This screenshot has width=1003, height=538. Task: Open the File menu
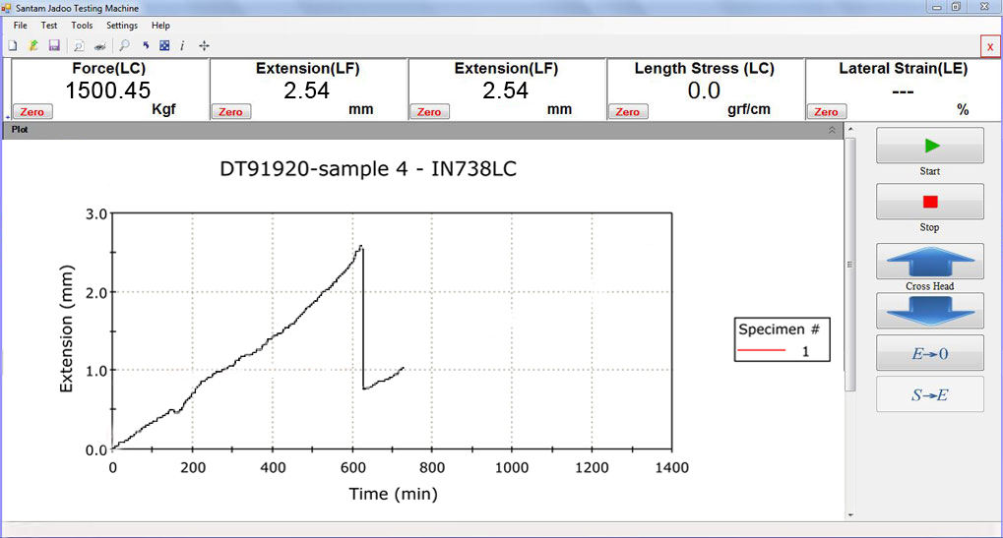21,25
